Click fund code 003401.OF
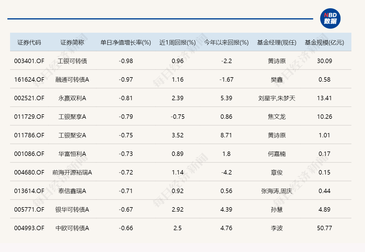This screenshot has width=365, height=252. coord(29,61)
